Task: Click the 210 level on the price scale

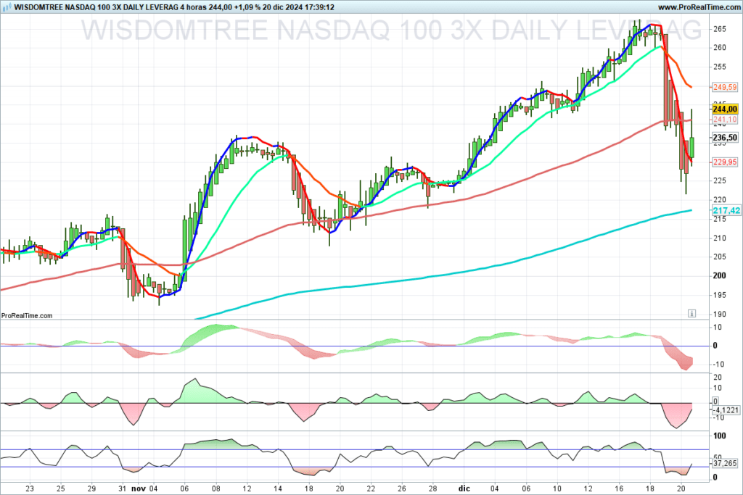Action: coord(719,238)
